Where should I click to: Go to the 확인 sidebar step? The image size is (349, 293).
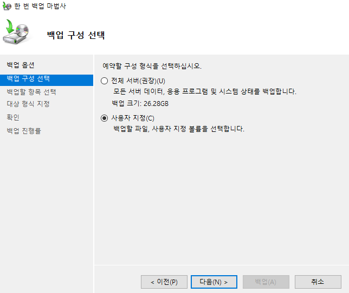point(13,117)
